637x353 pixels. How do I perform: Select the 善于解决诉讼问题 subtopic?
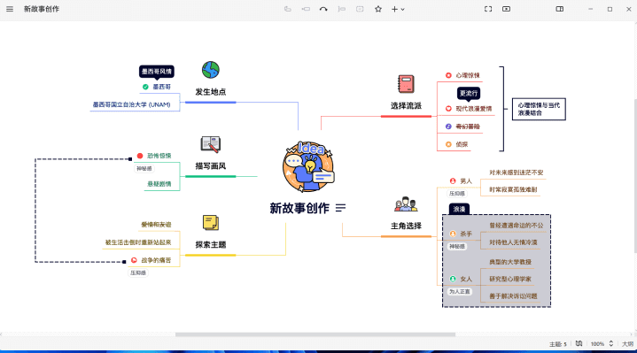click(513, 295)
